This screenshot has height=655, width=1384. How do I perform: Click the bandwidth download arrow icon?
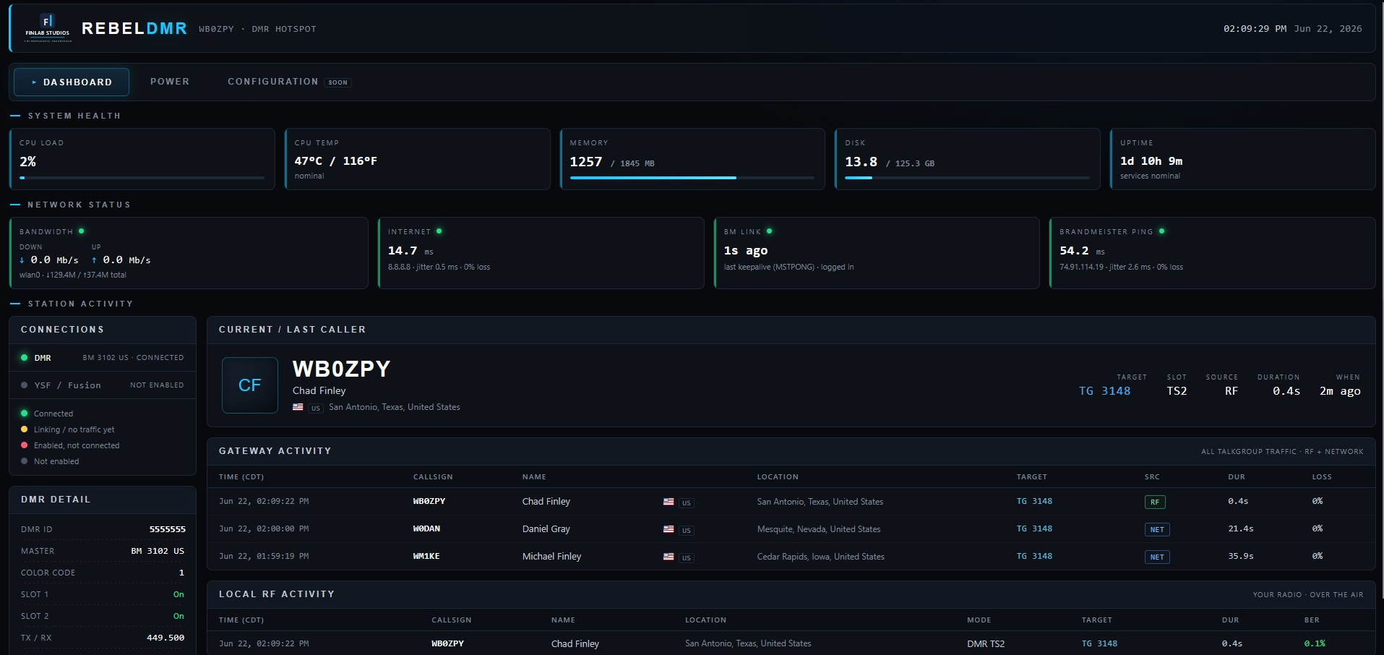(x=22, y=260)
